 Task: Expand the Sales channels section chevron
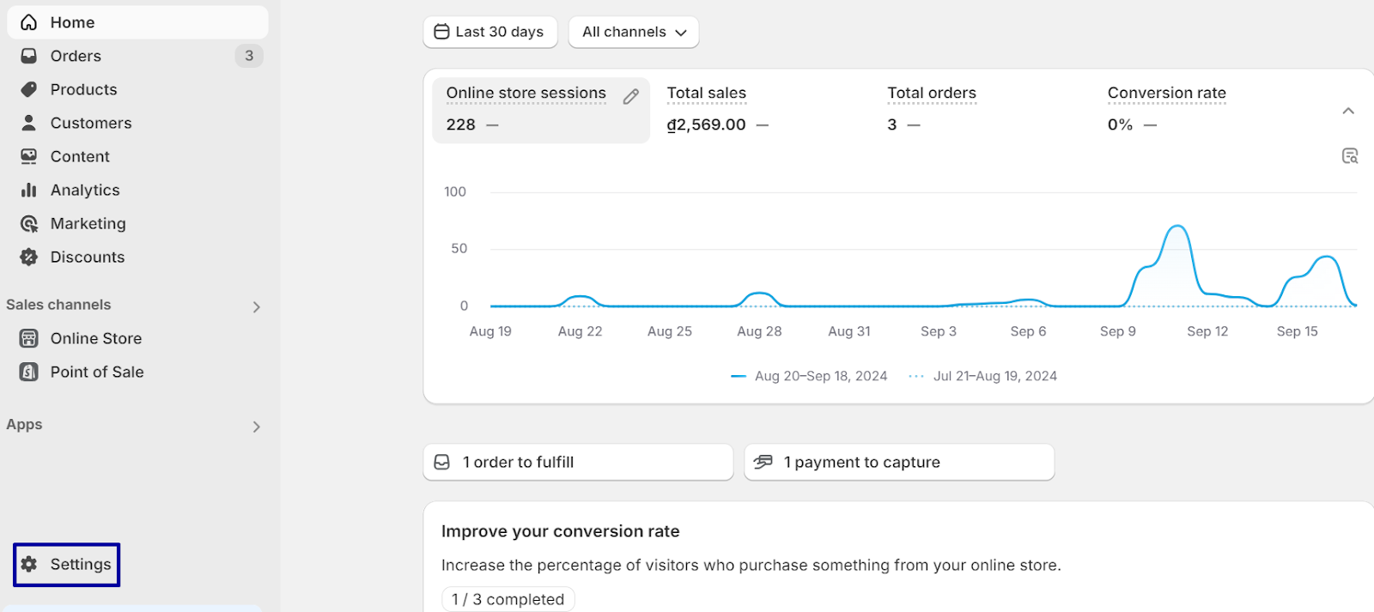click(256, 306)
